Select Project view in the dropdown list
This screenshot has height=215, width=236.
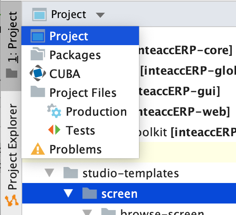[x=80, y=36]
